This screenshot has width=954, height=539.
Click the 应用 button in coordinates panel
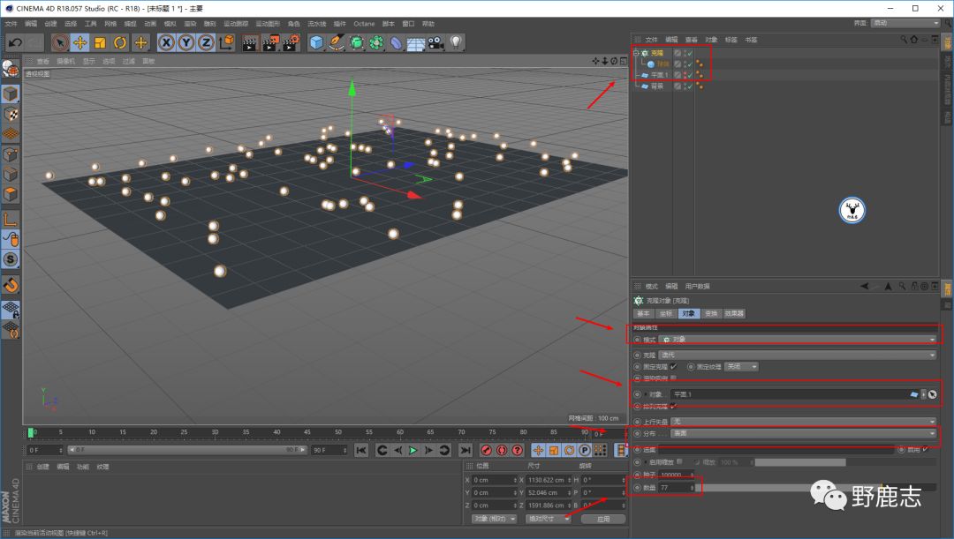tap(603, 519)
